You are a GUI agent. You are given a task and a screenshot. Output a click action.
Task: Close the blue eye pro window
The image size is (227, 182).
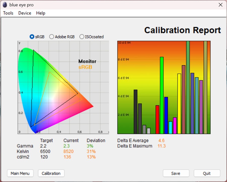coord(220,5)
